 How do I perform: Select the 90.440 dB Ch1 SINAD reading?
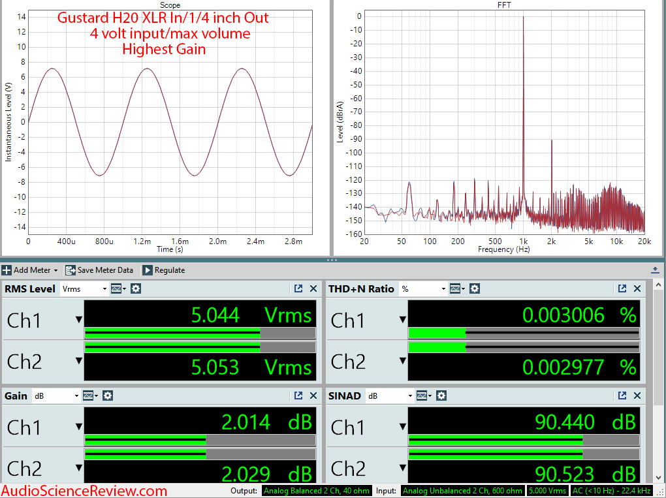pos(585,422)
